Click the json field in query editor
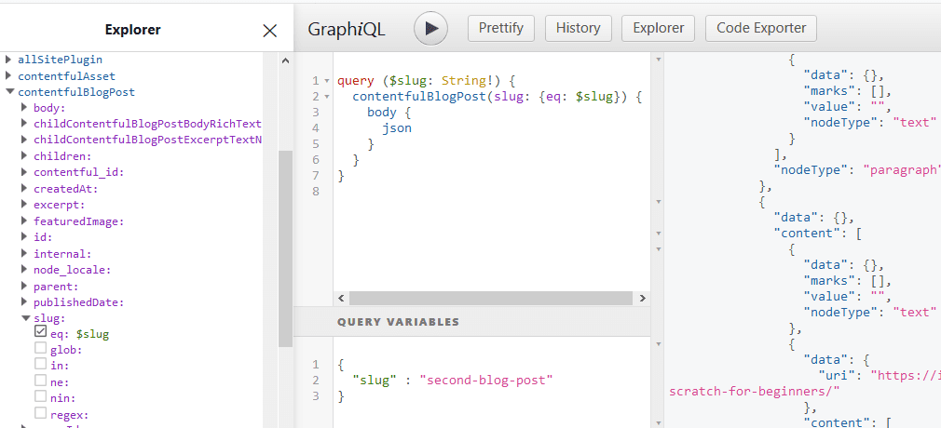The width and height of the screenshot is (941, 428). pyautogui.click(x=397, y=127)
